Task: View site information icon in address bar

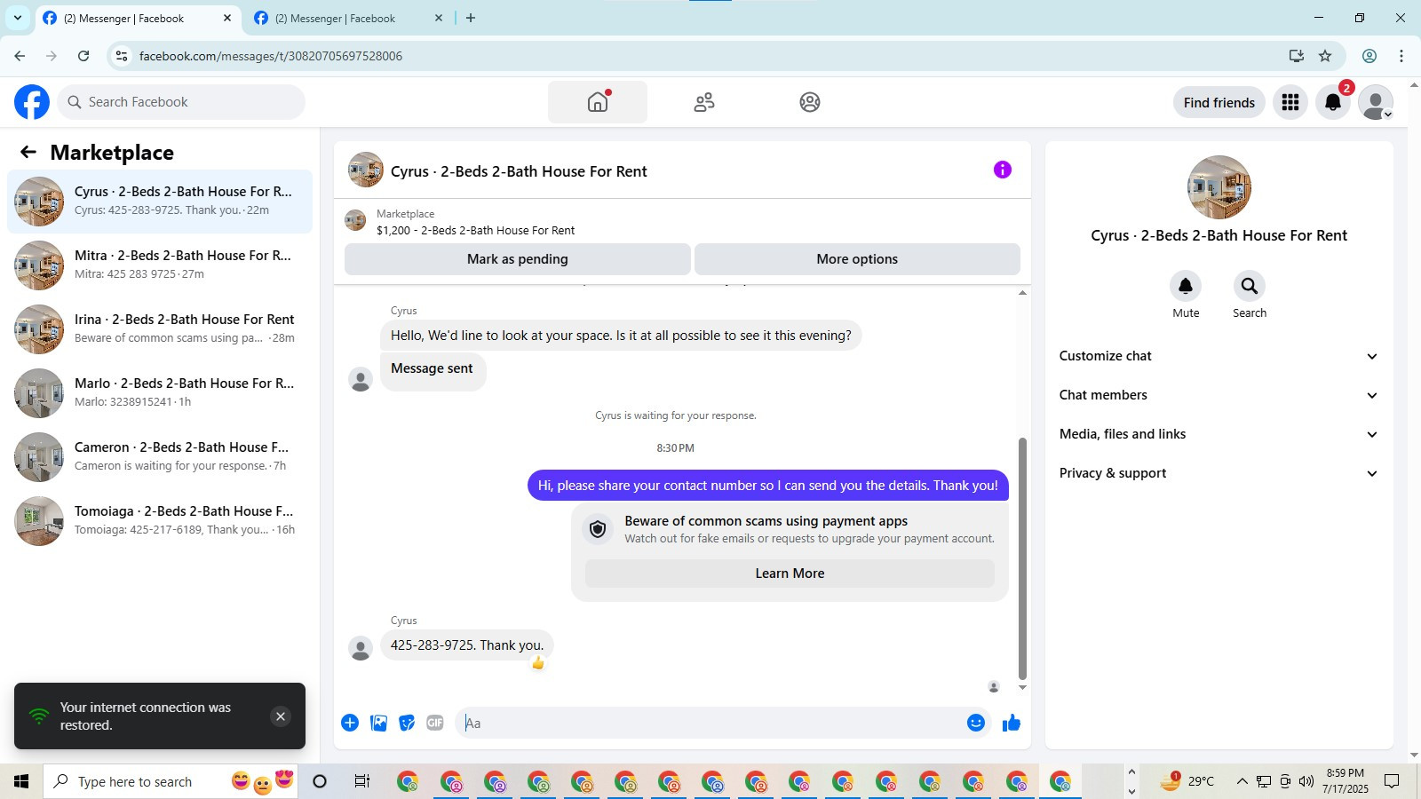Action: (122, 56)
